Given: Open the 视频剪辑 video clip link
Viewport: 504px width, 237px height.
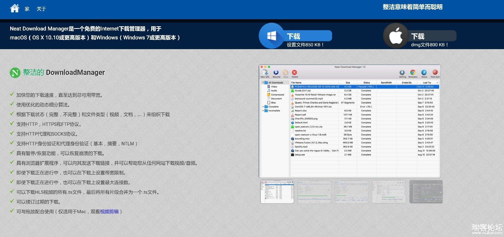Looking at the screenshot, I should [x=109, y=212].
